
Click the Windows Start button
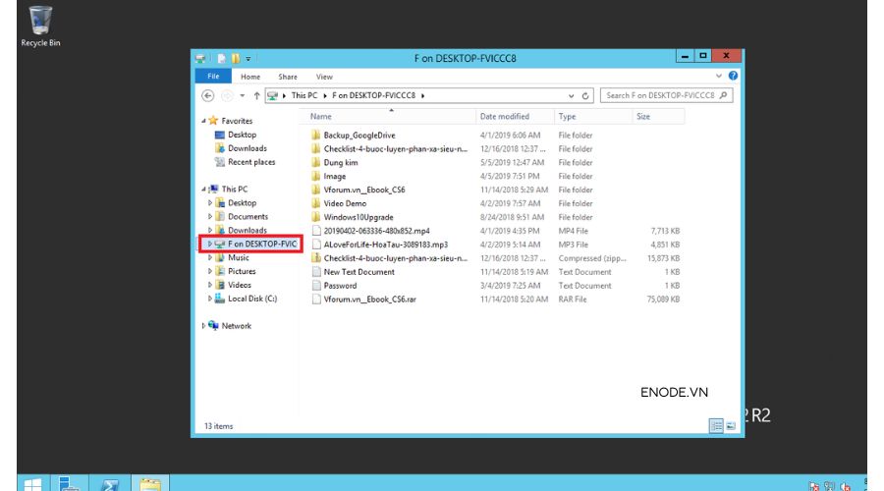31,483
